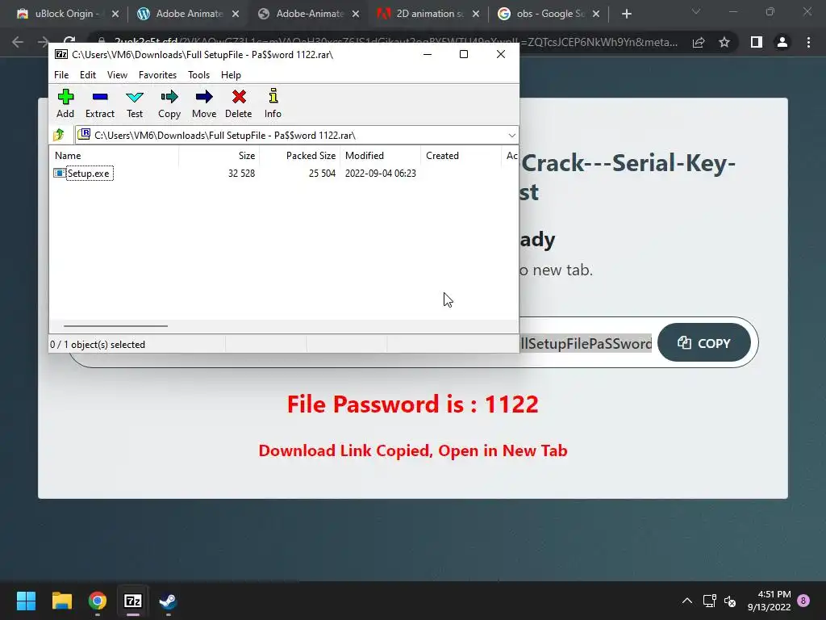Open the File menu in 7-Zip

coord(61,75)
